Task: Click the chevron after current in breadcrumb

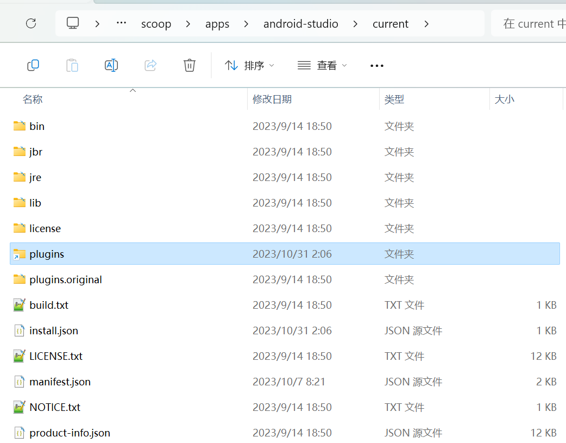Action: tap(426, 23)
